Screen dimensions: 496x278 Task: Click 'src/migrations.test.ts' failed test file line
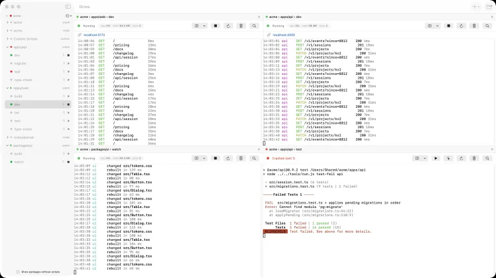(x=291, y=186)
